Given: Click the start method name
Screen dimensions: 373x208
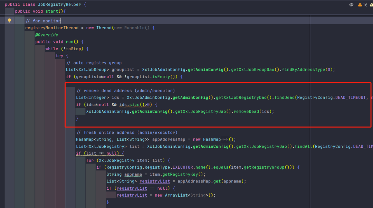Looking at the screenshot, I should point(51,11).
